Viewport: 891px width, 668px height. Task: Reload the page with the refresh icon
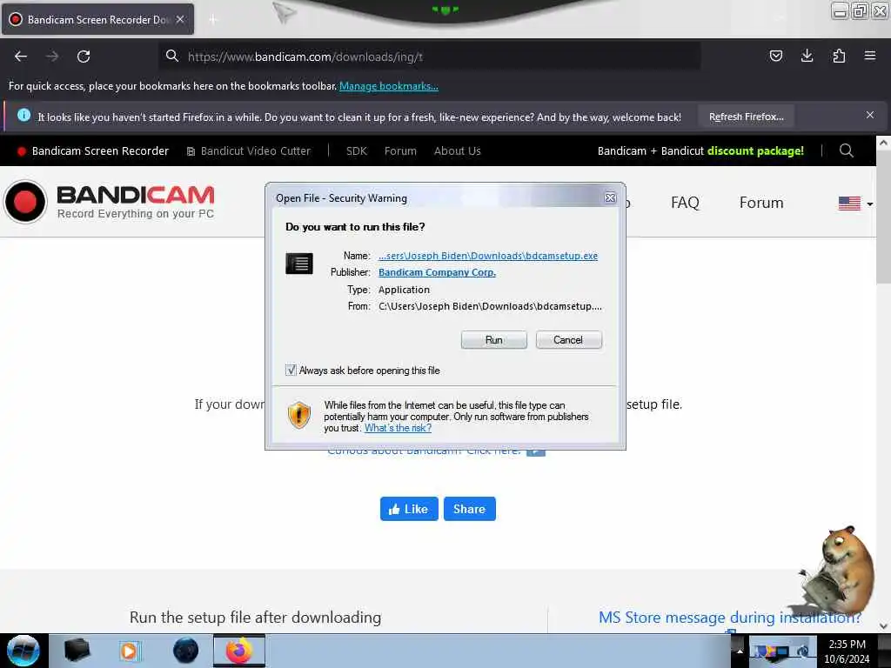(84, 57)
